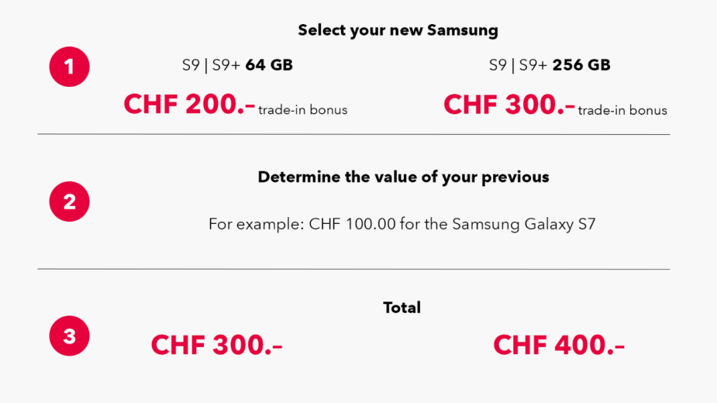Image resolution: width=717 pixels, height=403 pixels.
Task: Click the CHF 300.- total amount
Action: (x=217, y=345)
